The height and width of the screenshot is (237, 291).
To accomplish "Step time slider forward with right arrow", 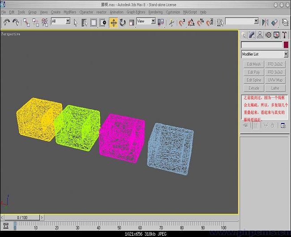I will (x=42, y=217).
